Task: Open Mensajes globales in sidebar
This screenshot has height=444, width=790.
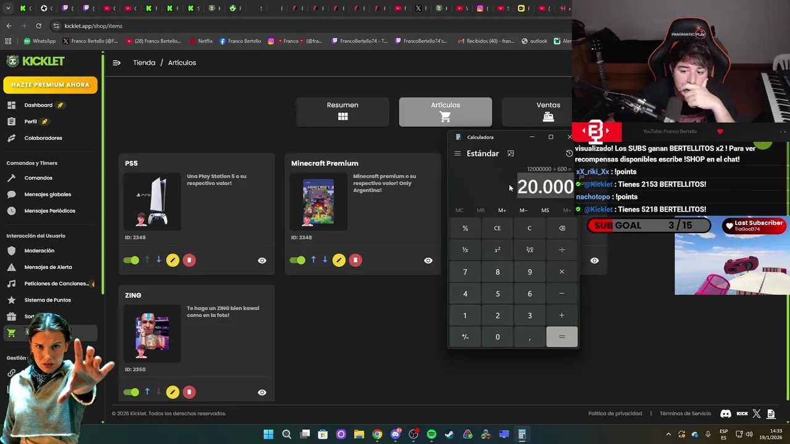Action: (48, 194)
